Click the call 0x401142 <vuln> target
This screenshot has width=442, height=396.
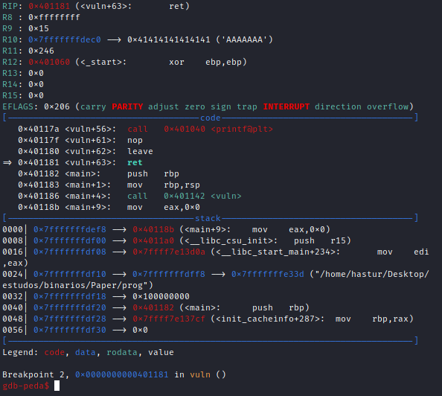pyautogui.click(x=202, y=196)
